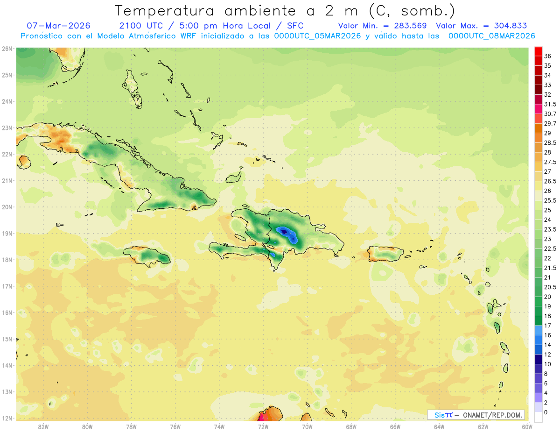560x433 pixels.
Task: Click the legend value 21.5
Action: [x=550, y=268]
